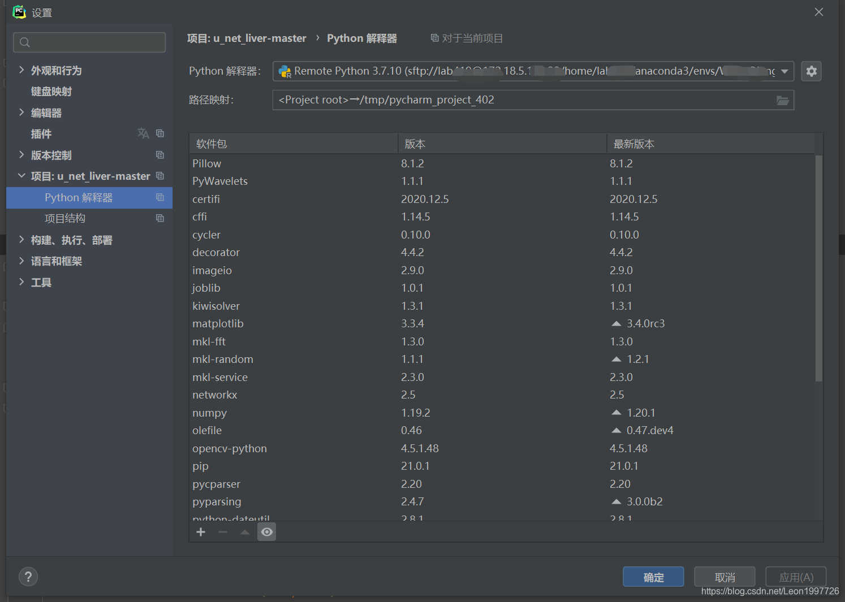Click the plugins translate icon
The image size is (845, 602).
point(143,133)
